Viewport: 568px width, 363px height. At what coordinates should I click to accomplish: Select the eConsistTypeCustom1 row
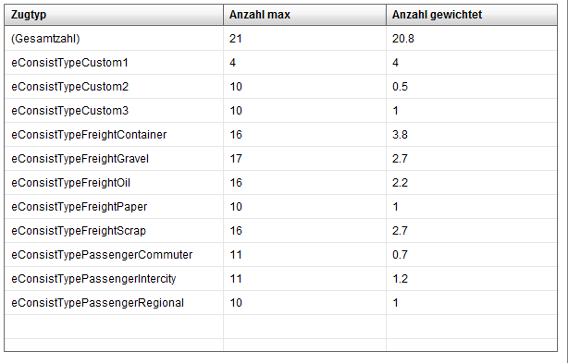(280, 63)
